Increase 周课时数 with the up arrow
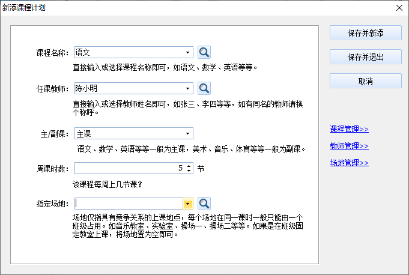The width and height of the screenshot is (409, 275). pyautogui.click(x=189, y=166)
